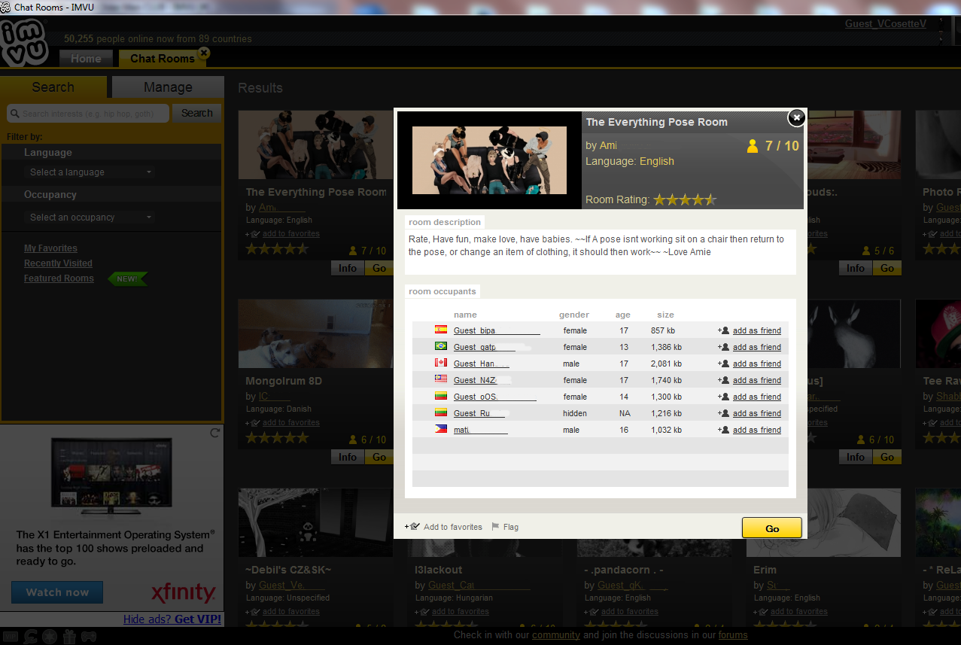Screen dimensions: 961x645
Task: Click the Philippines flag beside mati
Action: 441,429
